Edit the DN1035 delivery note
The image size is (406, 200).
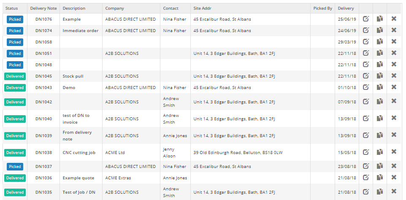[366, 192]
